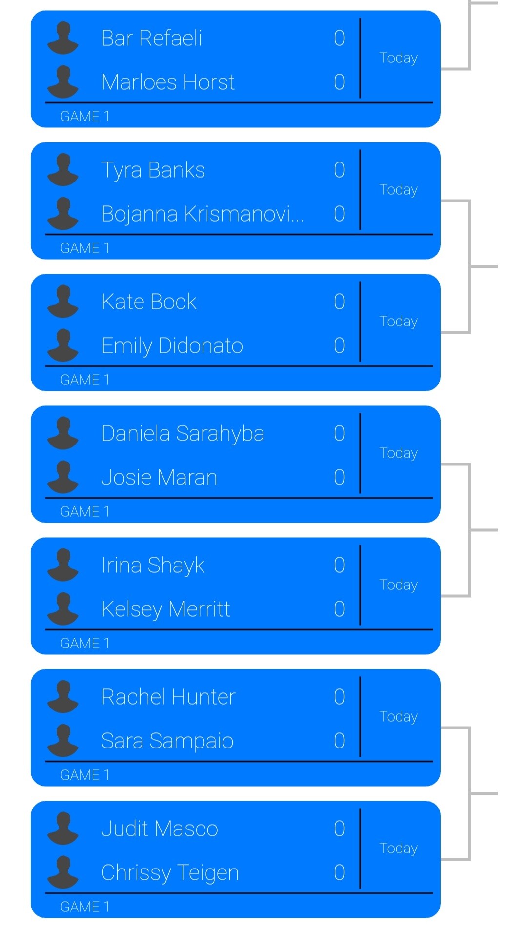Tap Today on Rachel Hunter match

[399, 717]
